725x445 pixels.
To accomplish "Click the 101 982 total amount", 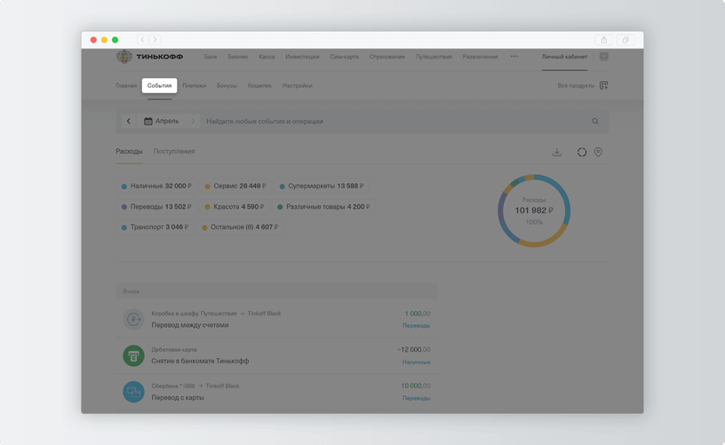I will [x=534, y=211].
